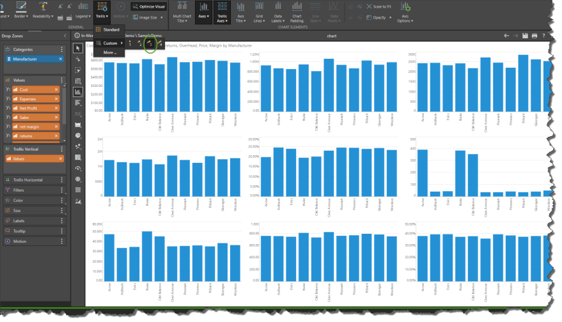Open the Axis Options dropdown
Image resolution: width=562 pixels, height=322 pixels.
pos(405,11)
